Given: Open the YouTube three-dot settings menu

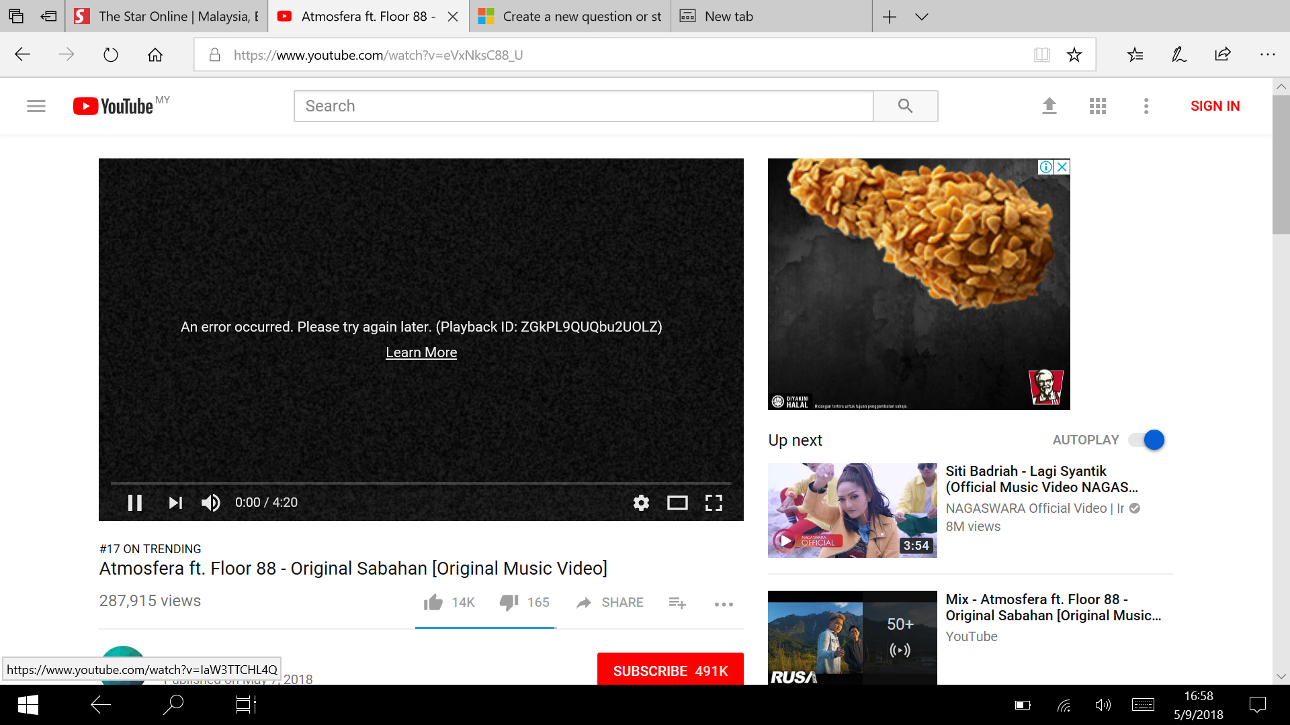Looking at the screenshot, I should coord(1146,106).
